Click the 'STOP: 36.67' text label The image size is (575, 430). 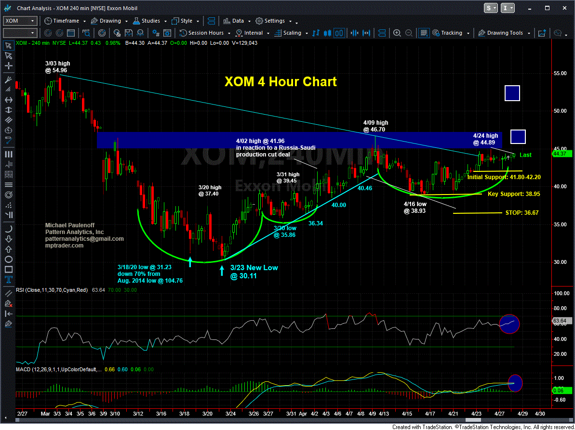[x=522, y=212]
